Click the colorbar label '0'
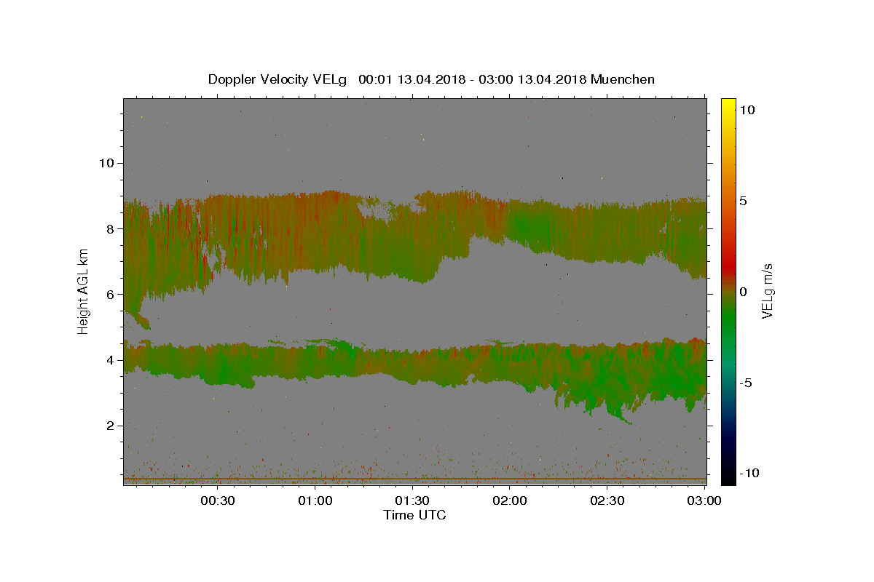 coord(743,292)
